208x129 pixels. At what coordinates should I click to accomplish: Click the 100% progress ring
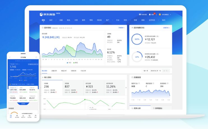[137, 39]
